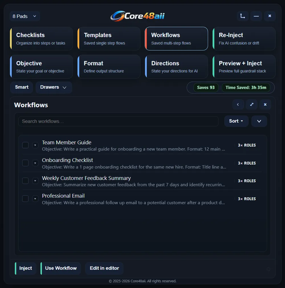The image size is (285, 288).
Task: Go back using Workflows panel left arrow
Action: click(x=238, y=105)
